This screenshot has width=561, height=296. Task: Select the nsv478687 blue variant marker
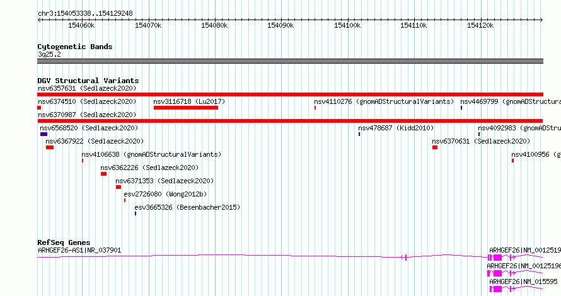tap(359, 134)
